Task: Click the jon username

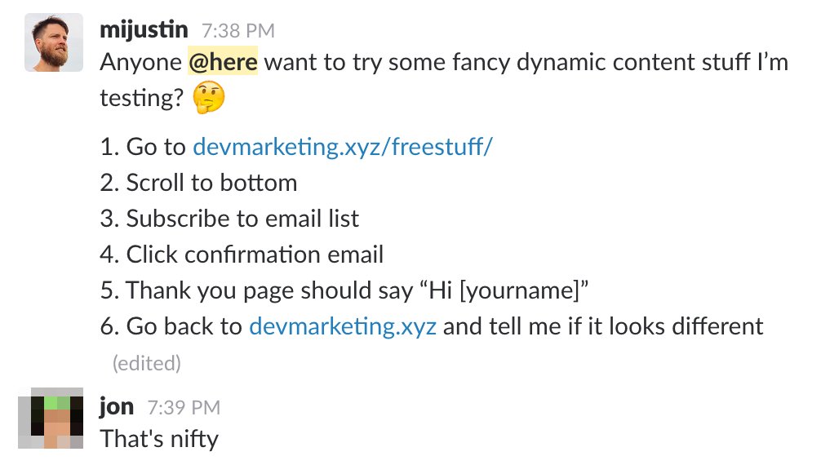Action: (116, 406)
